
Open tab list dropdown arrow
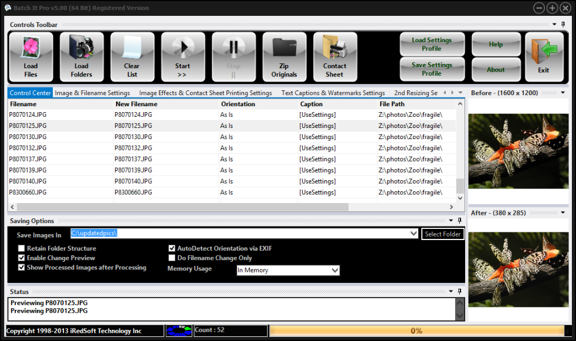pos(460,93)
